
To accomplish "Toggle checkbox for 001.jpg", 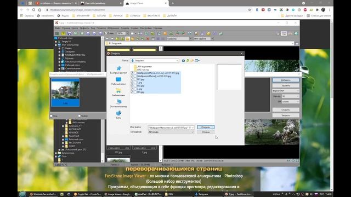I will pos(132,79).
